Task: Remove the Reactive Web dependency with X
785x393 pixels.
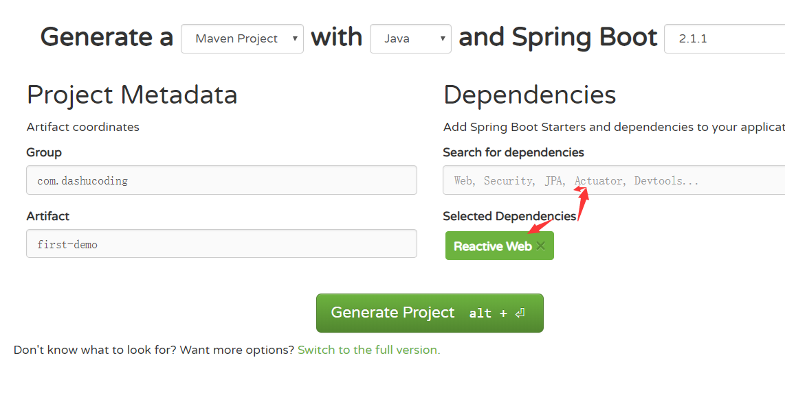Action: tap(540, 246)
